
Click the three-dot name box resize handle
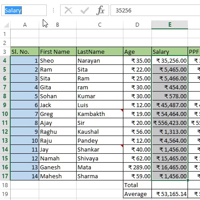pos(53,10)
